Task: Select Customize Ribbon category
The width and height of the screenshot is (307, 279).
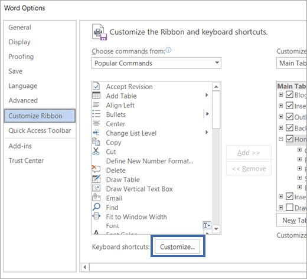Action: coord(40,116)
